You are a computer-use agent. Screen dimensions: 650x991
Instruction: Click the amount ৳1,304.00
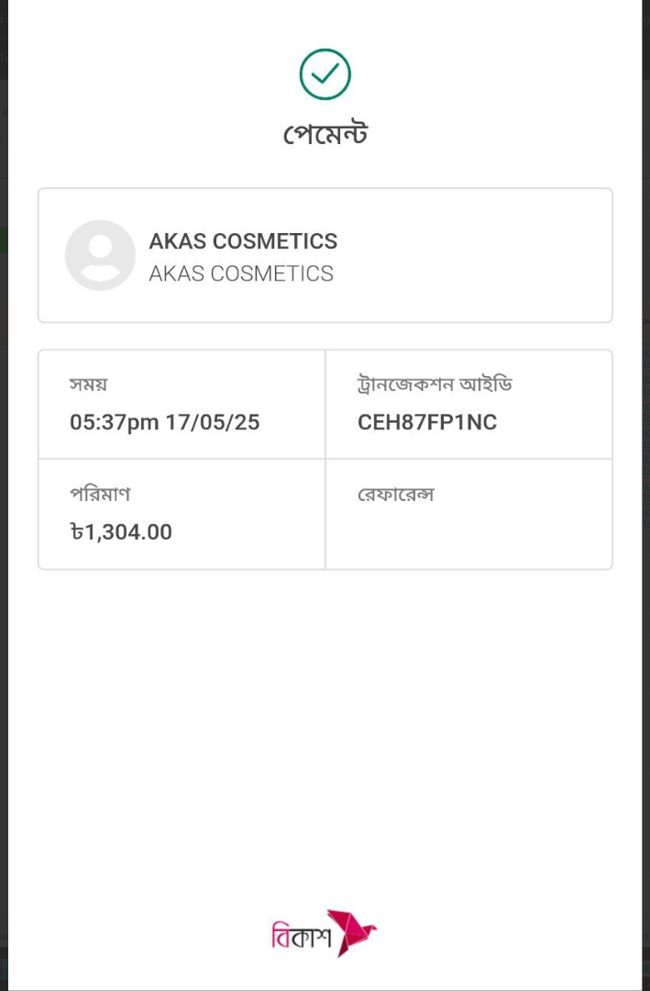click(121, 532)
